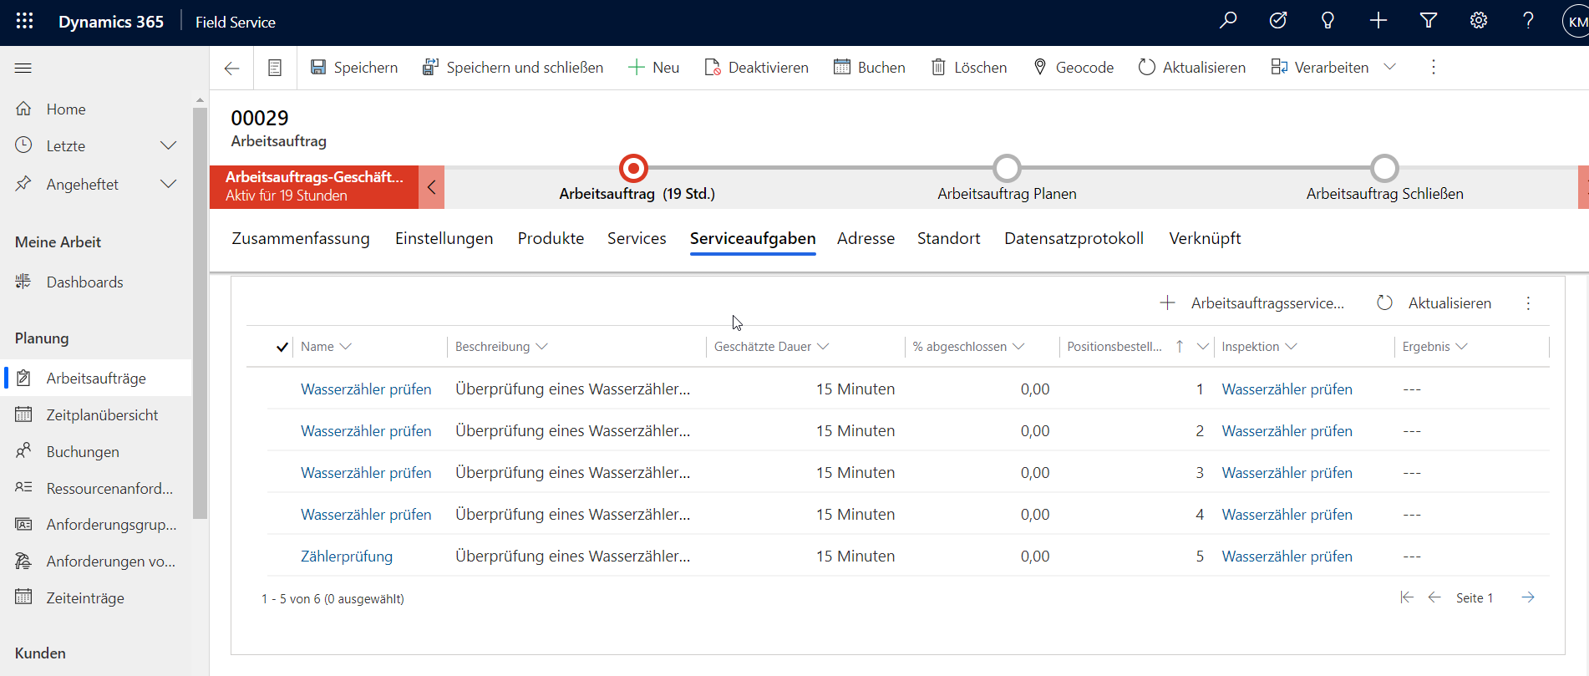Open advanced find filter icon
1589x676 pixels.
(x=1429, y=21)
